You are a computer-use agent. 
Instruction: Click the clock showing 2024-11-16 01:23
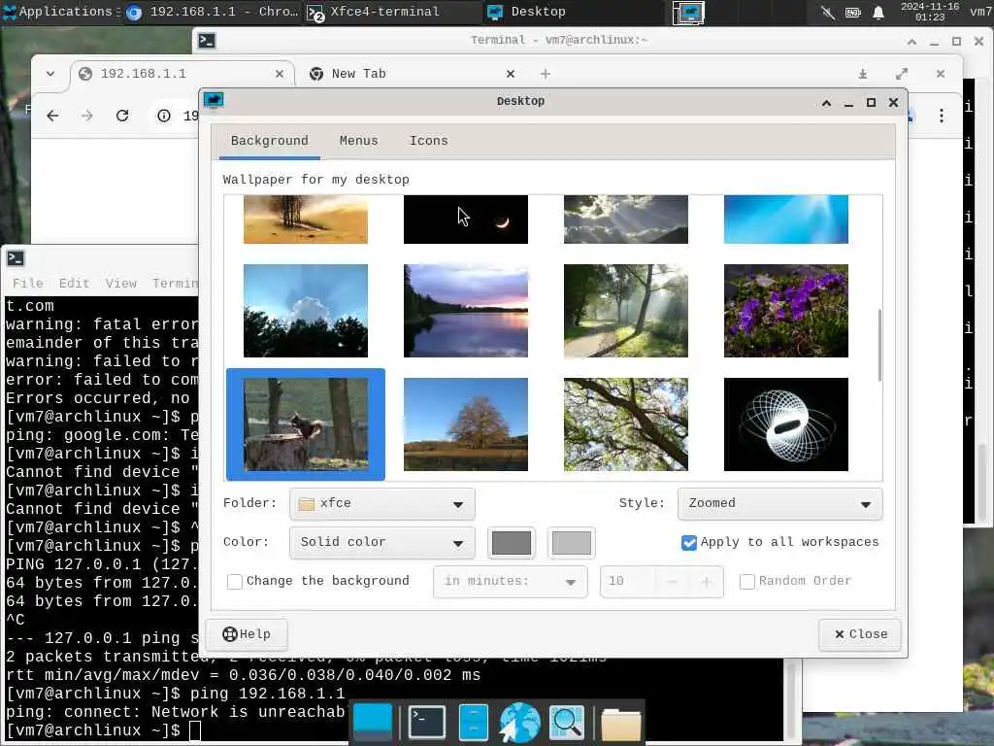coord(929,12)
